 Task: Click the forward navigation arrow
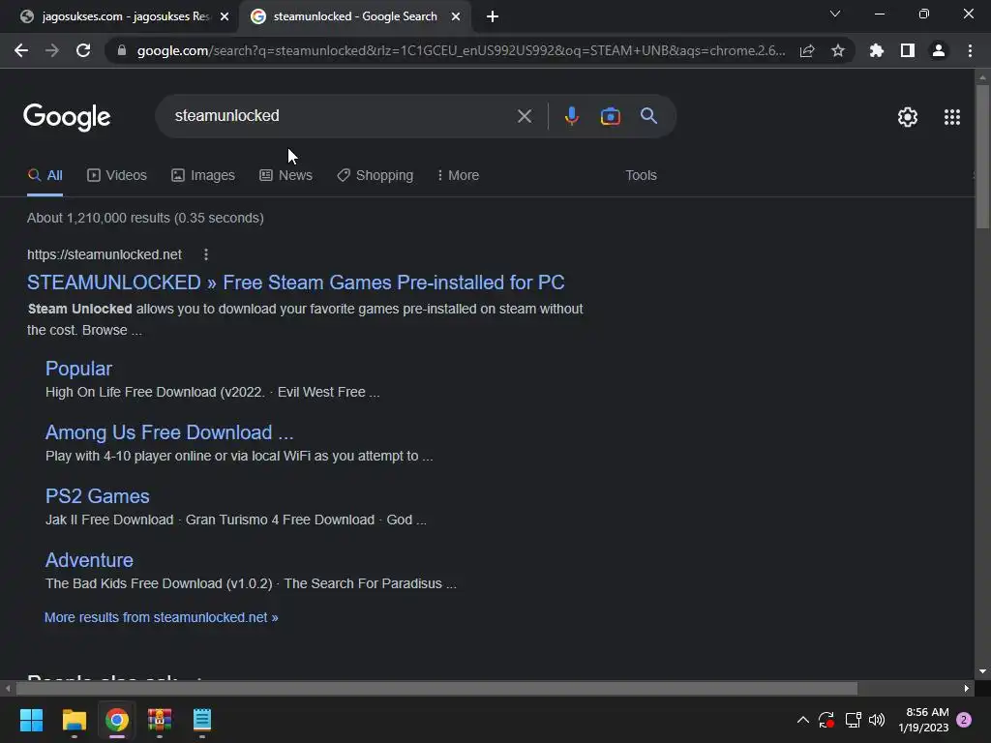[x=52, y=50]
